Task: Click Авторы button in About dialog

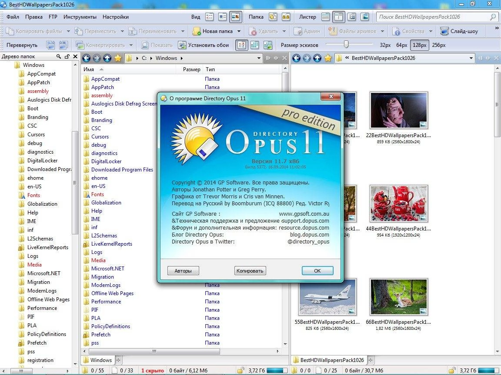Action: pyautogui.click(x=183, y=271)
